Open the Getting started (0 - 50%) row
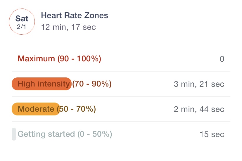 coord(121,134)
